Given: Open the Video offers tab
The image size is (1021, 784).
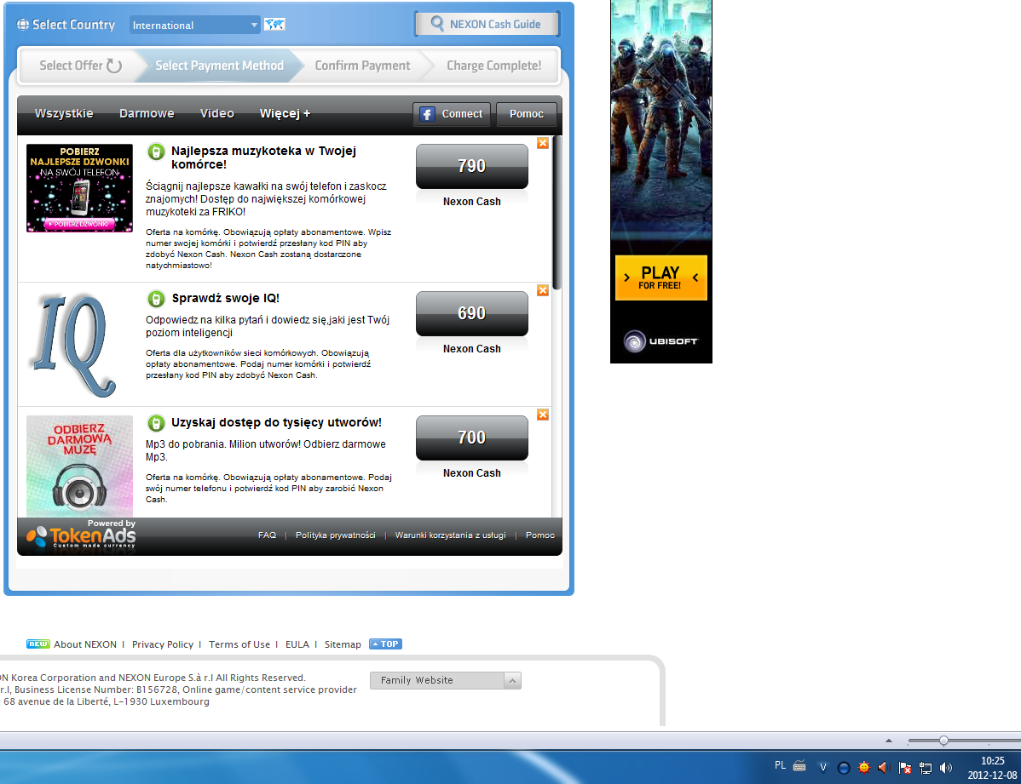Looking at the screenshot, I should click(x=216, y=113).
